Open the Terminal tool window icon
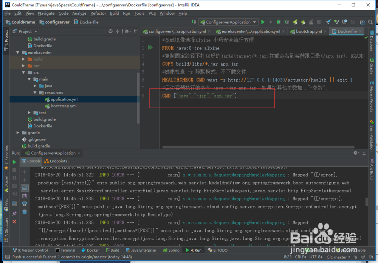Viewport: 378px width, 263px height. click(65, 250)
